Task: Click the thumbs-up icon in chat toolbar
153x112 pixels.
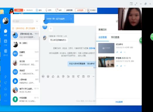Action: pos(53,76)
